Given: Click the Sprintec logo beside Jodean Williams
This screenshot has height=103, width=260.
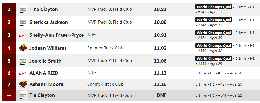Looking at the screenshot, I should [23, 48].
